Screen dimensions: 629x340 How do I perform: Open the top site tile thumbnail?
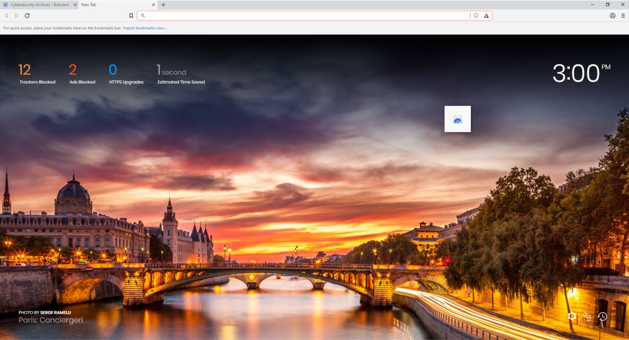(x=458, y=119)
